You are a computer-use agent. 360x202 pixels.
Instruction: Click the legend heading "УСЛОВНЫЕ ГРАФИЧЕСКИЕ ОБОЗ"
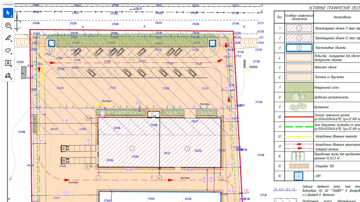point(334,8)
